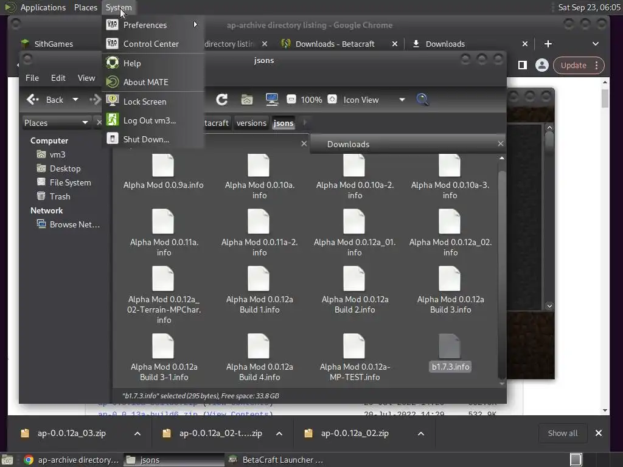Toggle Chrome side panel icon

[523, 65]
